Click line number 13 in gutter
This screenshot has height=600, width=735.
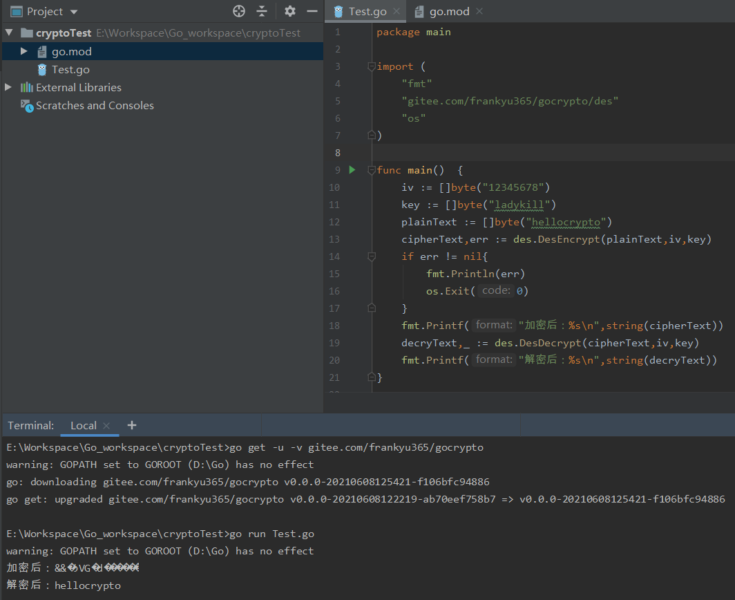(334, 240)
